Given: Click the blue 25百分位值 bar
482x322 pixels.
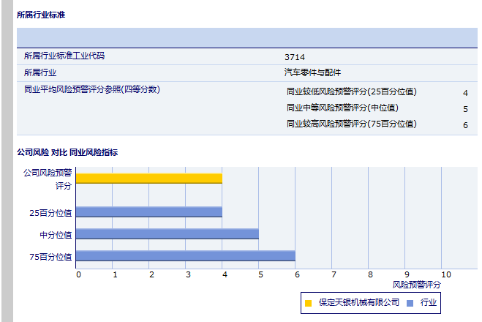Looking at the screenshot, I should (148, 212).
